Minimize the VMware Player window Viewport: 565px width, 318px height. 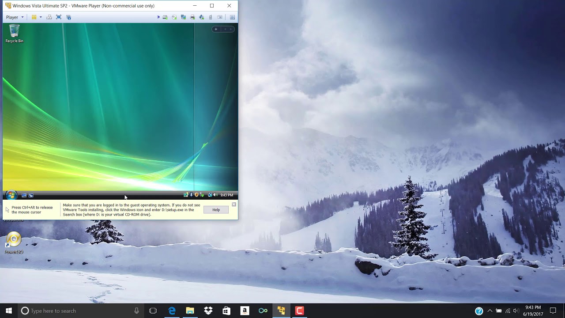click(x=195, y=6)
